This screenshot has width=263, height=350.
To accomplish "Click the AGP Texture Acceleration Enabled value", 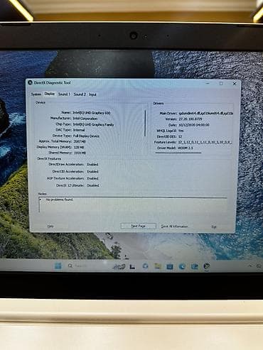I will pyautogui.click(x=92, y=178).
